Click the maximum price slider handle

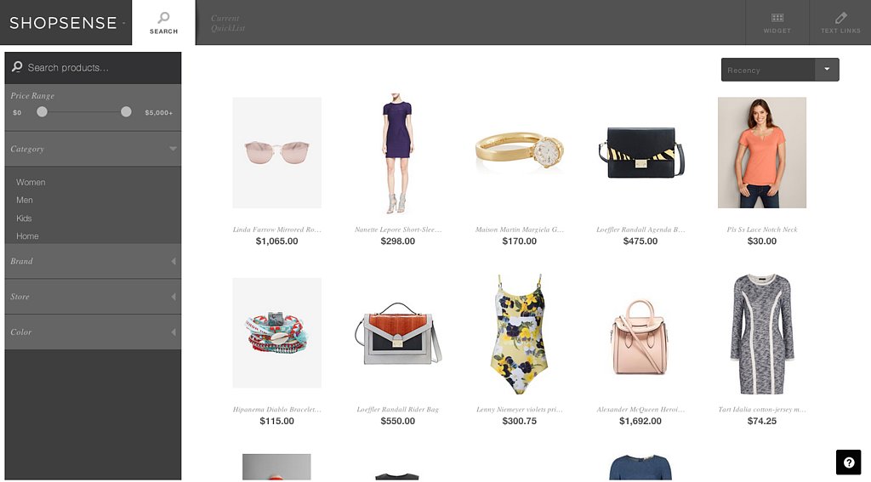tap(126, 111)
